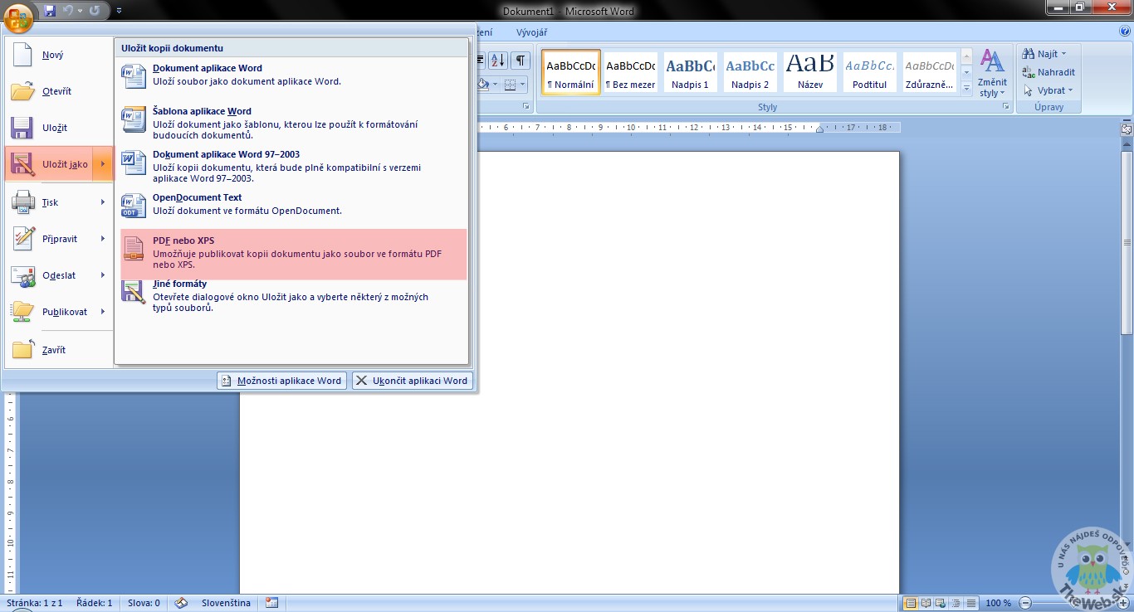Open the Paragraph dialog launcher
The width and height of the screenshot is (1134, 612).
[x=525, y=107]
